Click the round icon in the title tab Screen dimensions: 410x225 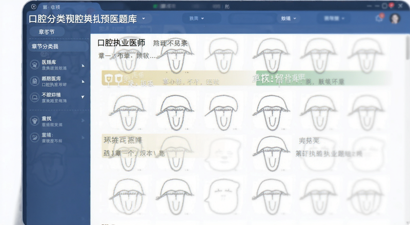pos(33,7)
